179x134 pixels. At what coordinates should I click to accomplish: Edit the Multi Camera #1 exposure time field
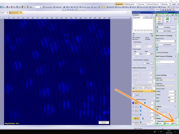coord(165,41)
